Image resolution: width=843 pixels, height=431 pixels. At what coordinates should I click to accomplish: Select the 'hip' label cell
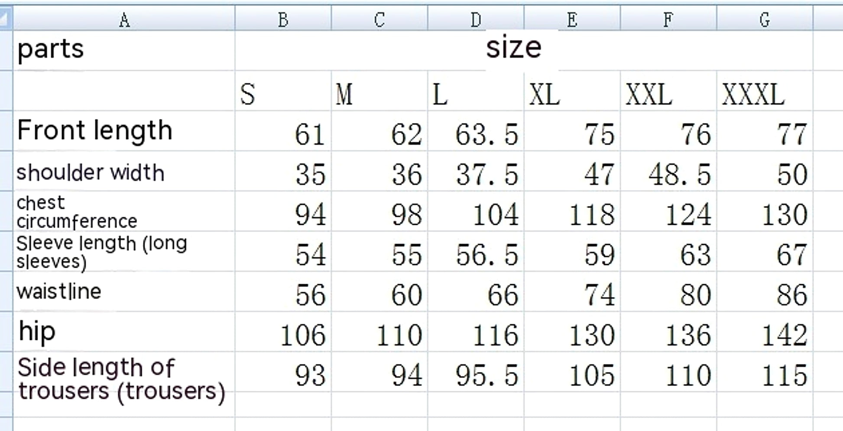tap(124, 332)
